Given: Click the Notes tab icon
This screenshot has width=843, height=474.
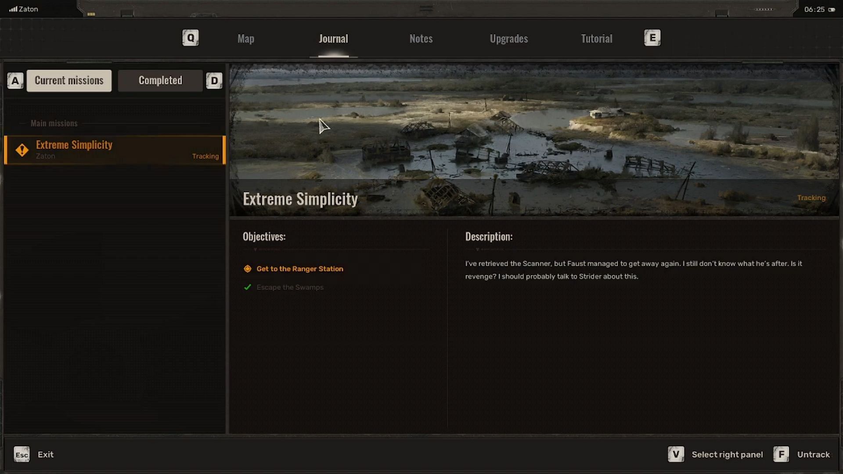Looking at the screenshot, I should tap(421, 38).
